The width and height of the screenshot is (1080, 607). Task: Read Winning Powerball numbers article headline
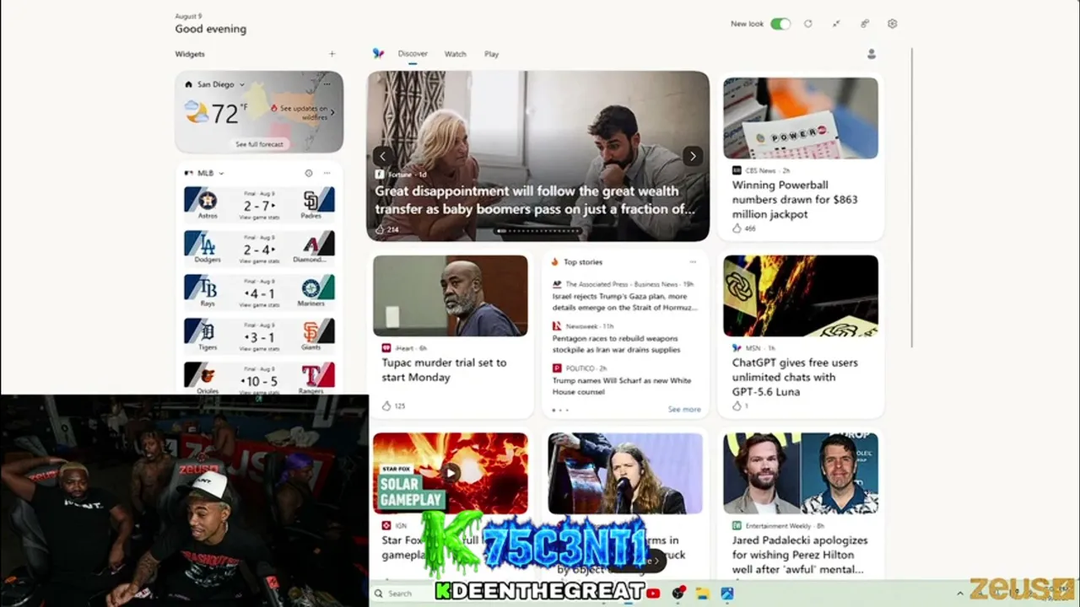(x=795, y=200)
